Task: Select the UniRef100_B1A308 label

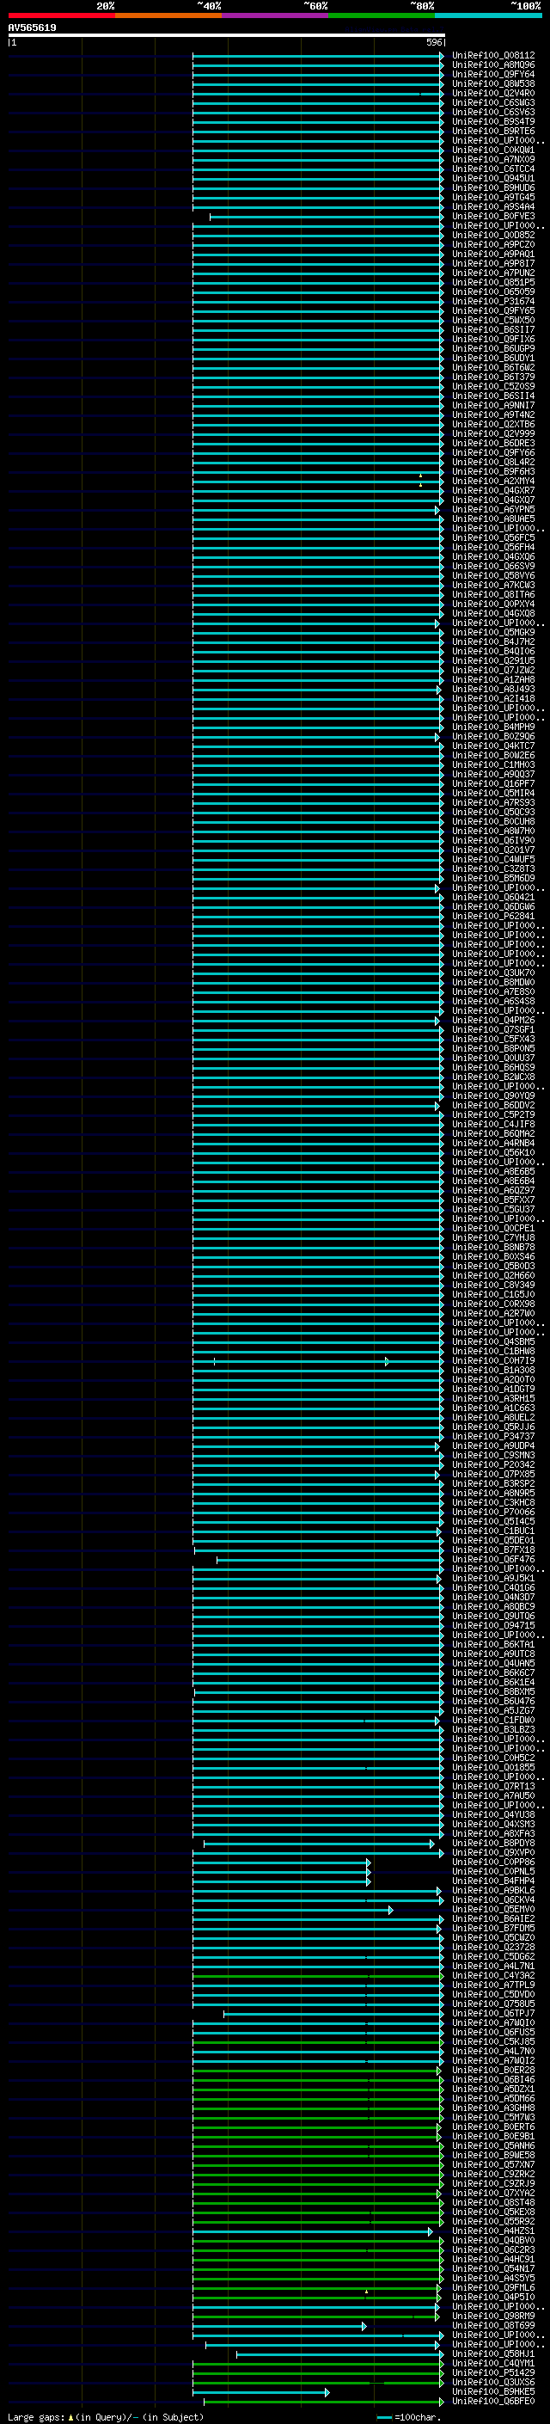Action: (x=493, y=1370)
